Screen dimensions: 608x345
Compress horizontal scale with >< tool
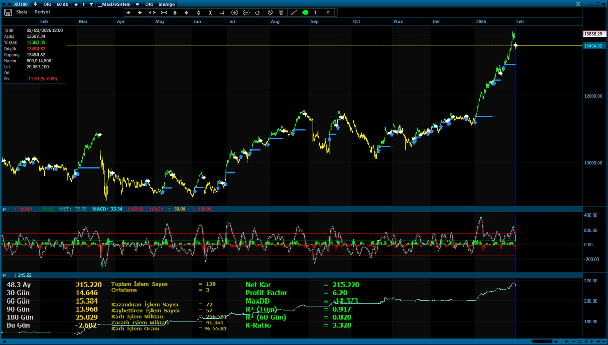(164, 12)
